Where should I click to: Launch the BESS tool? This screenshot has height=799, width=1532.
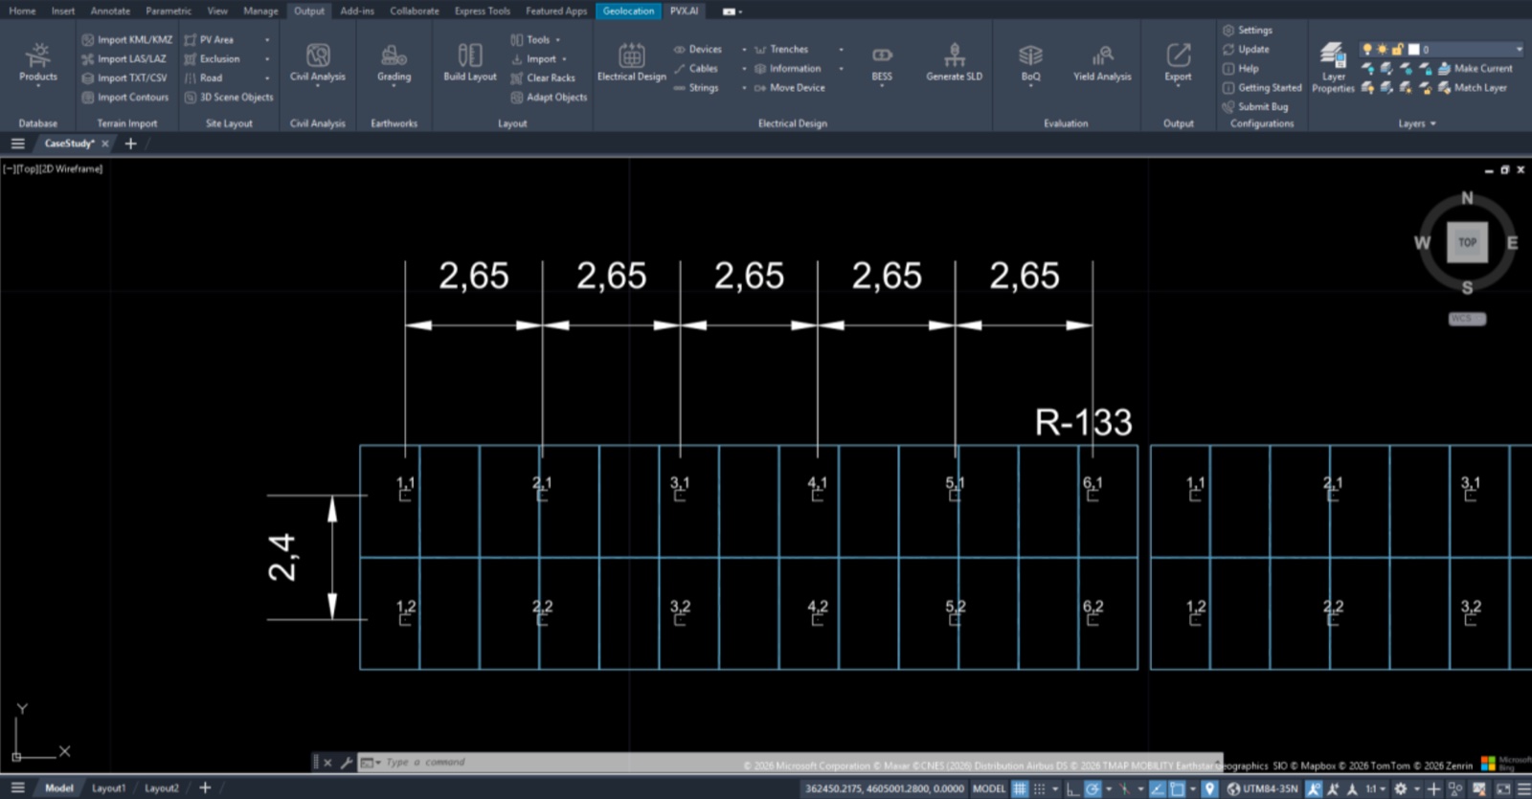coord(882,63)
